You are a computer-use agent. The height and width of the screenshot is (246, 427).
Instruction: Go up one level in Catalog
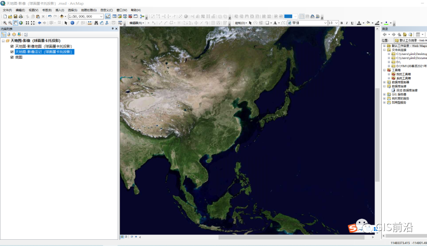[399, 34]
